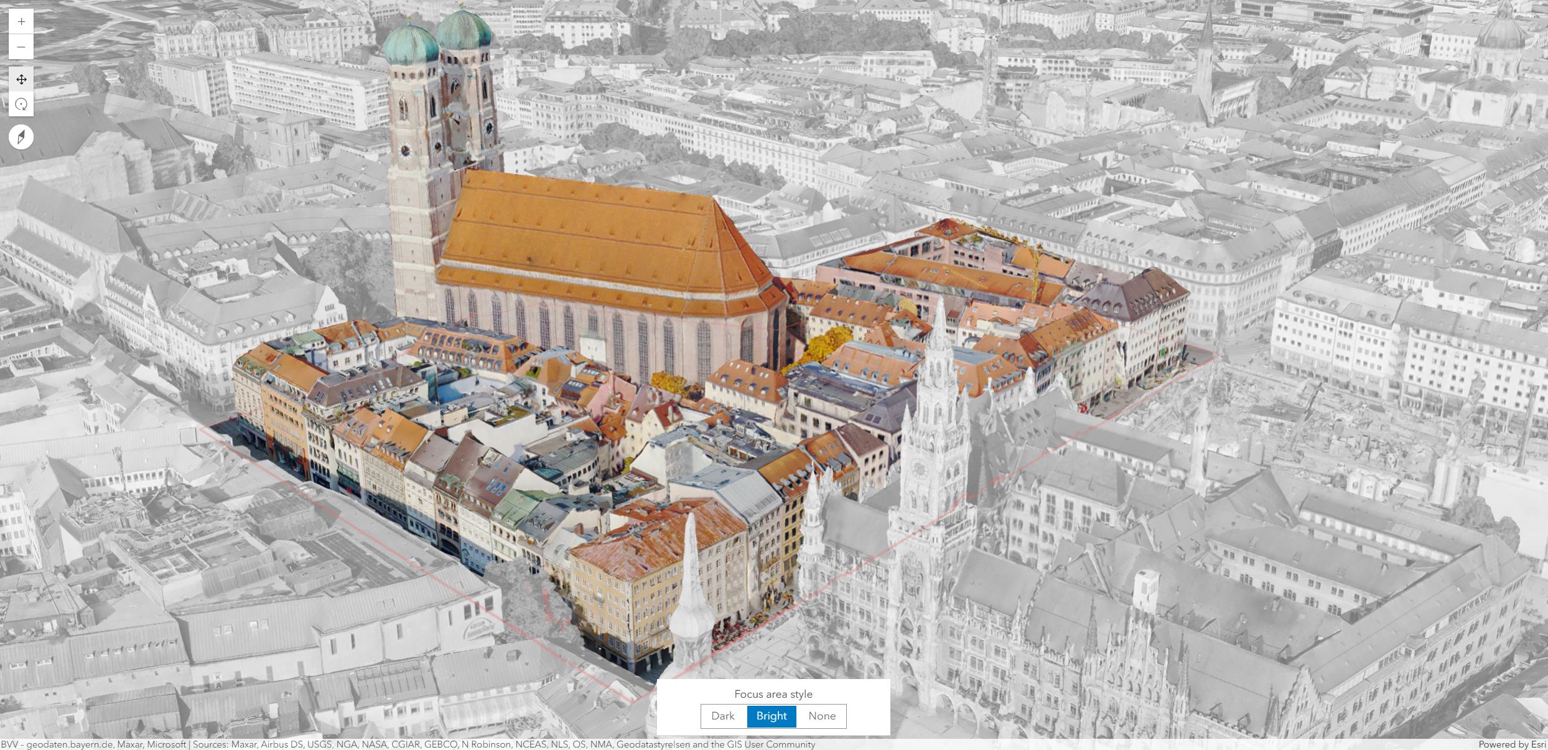Click the Focus area style label
This screenshot has height=750, width=1548.
773,694
